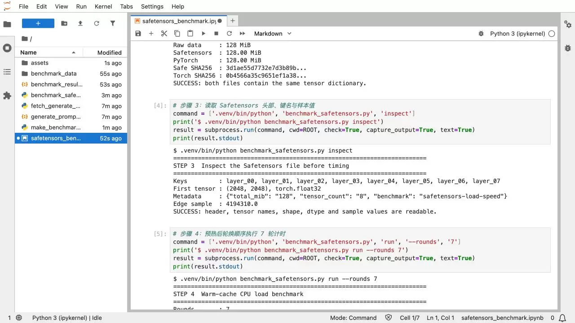
Task: Enable the debugger bug icon in toolbar
Action: 481,34
